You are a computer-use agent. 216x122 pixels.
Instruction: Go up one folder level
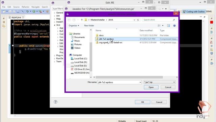pyautogui.click(x=82, y=20)
